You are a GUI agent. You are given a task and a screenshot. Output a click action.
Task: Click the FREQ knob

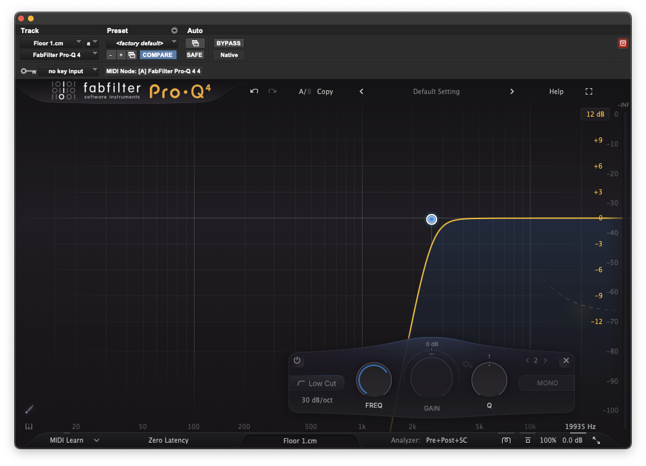[374, 380]
